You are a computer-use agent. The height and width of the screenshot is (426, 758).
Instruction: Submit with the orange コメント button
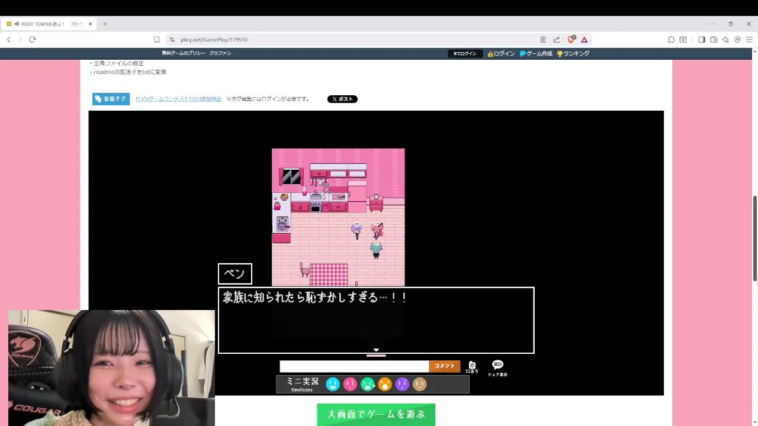tap(445, 366)
